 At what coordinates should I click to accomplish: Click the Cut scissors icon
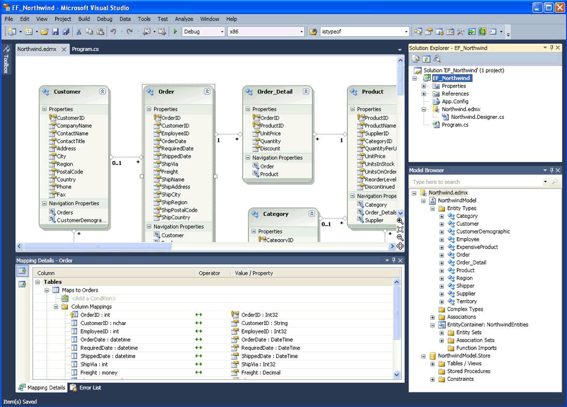point(79,32)
